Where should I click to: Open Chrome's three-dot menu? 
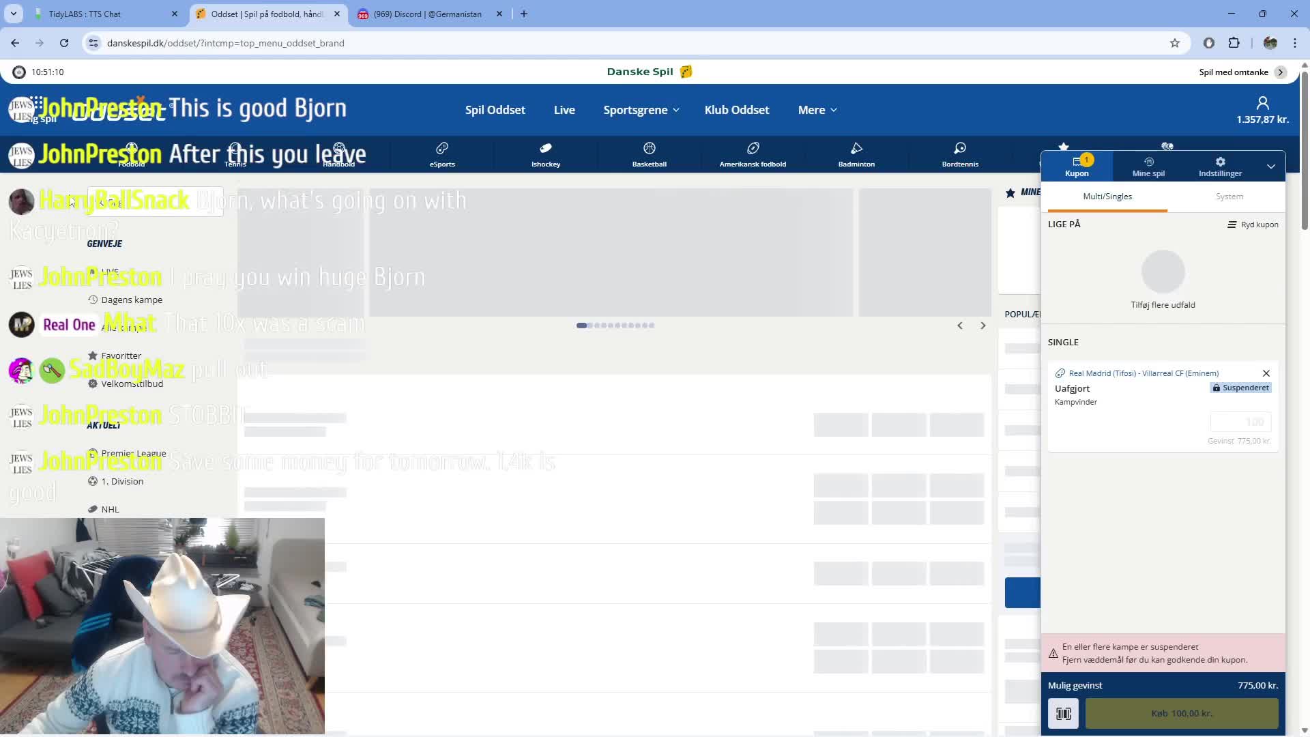point(1295,43)
